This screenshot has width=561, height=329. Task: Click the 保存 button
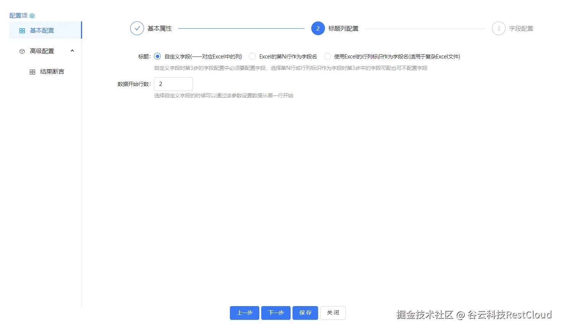click(305, 313)
